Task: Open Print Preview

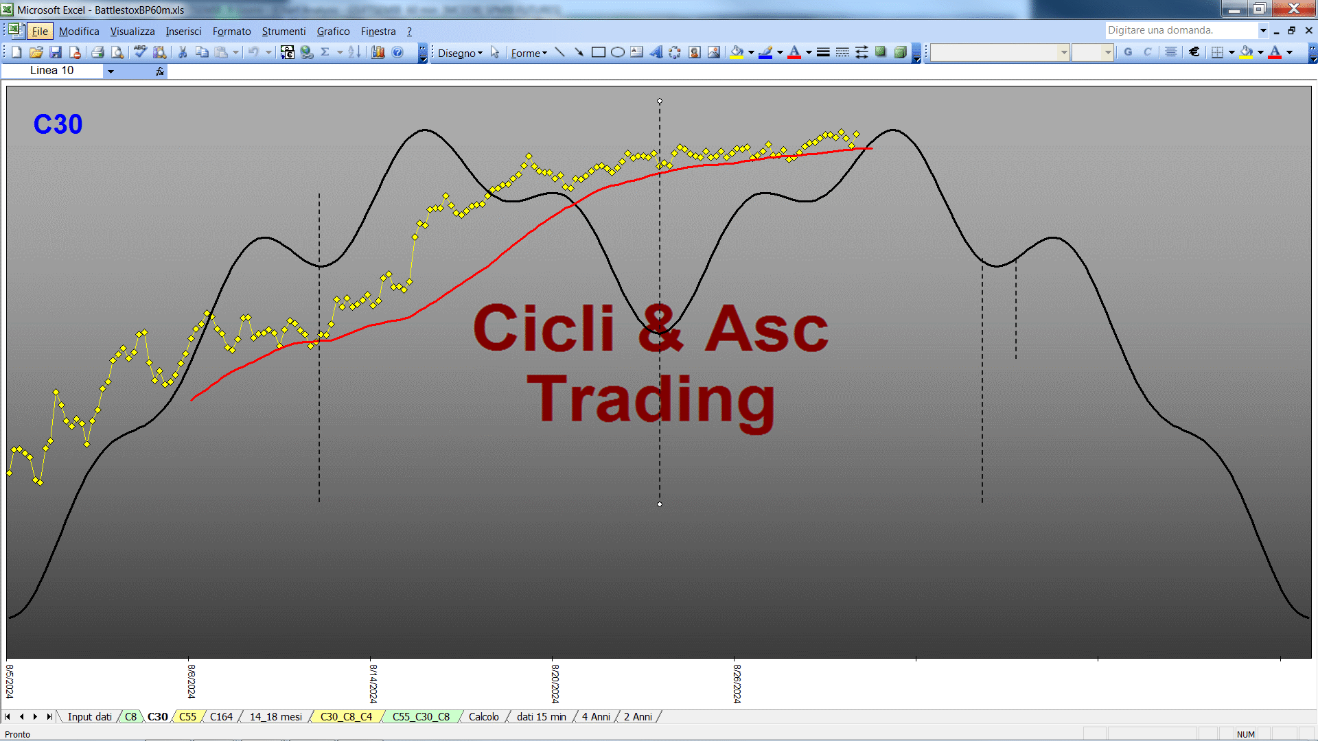Action: pyautogui.click(x=117, y=52)
